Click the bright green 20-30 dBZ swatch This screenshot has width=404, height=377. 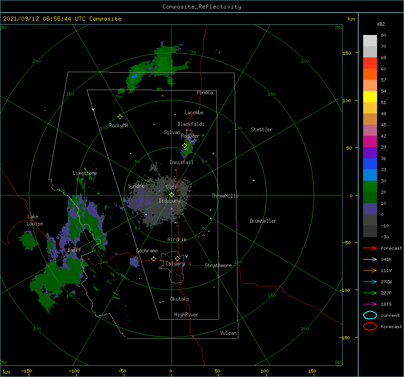click(x=370, y=186)
